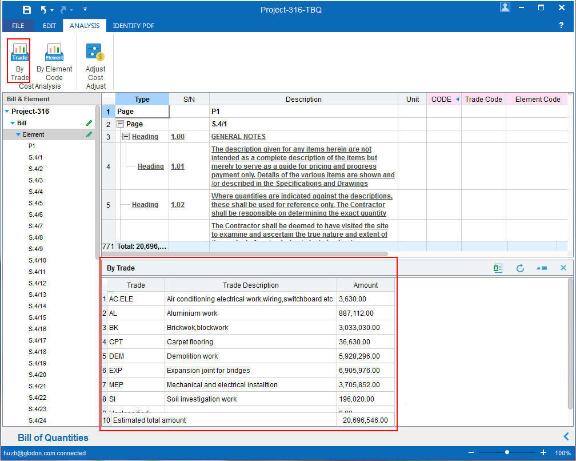
Task: Open the Adjust Cost tool
Action: 95,53
